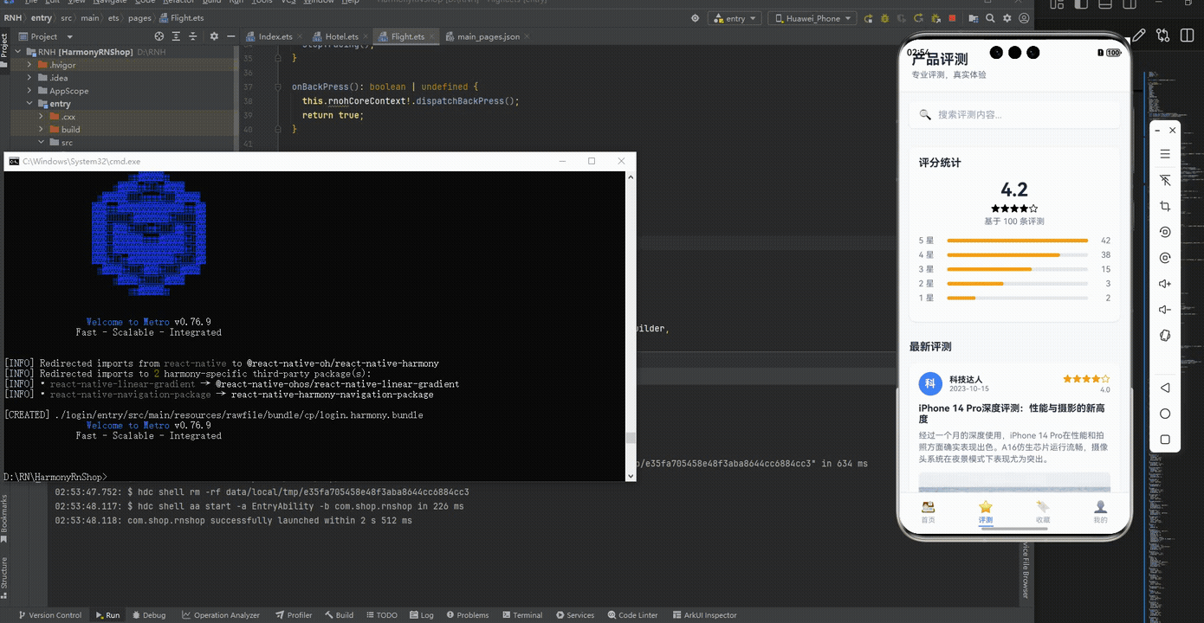Open the iPhone 14 Pro深度评测 review card title
The image size is (1204, 623).
(1012, 413)
